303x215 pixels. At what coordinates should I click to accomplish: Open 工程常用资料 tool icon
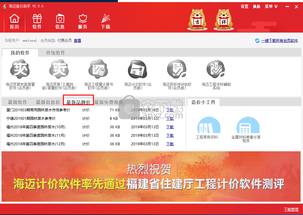pyautogui.click(x=209, y=125)
